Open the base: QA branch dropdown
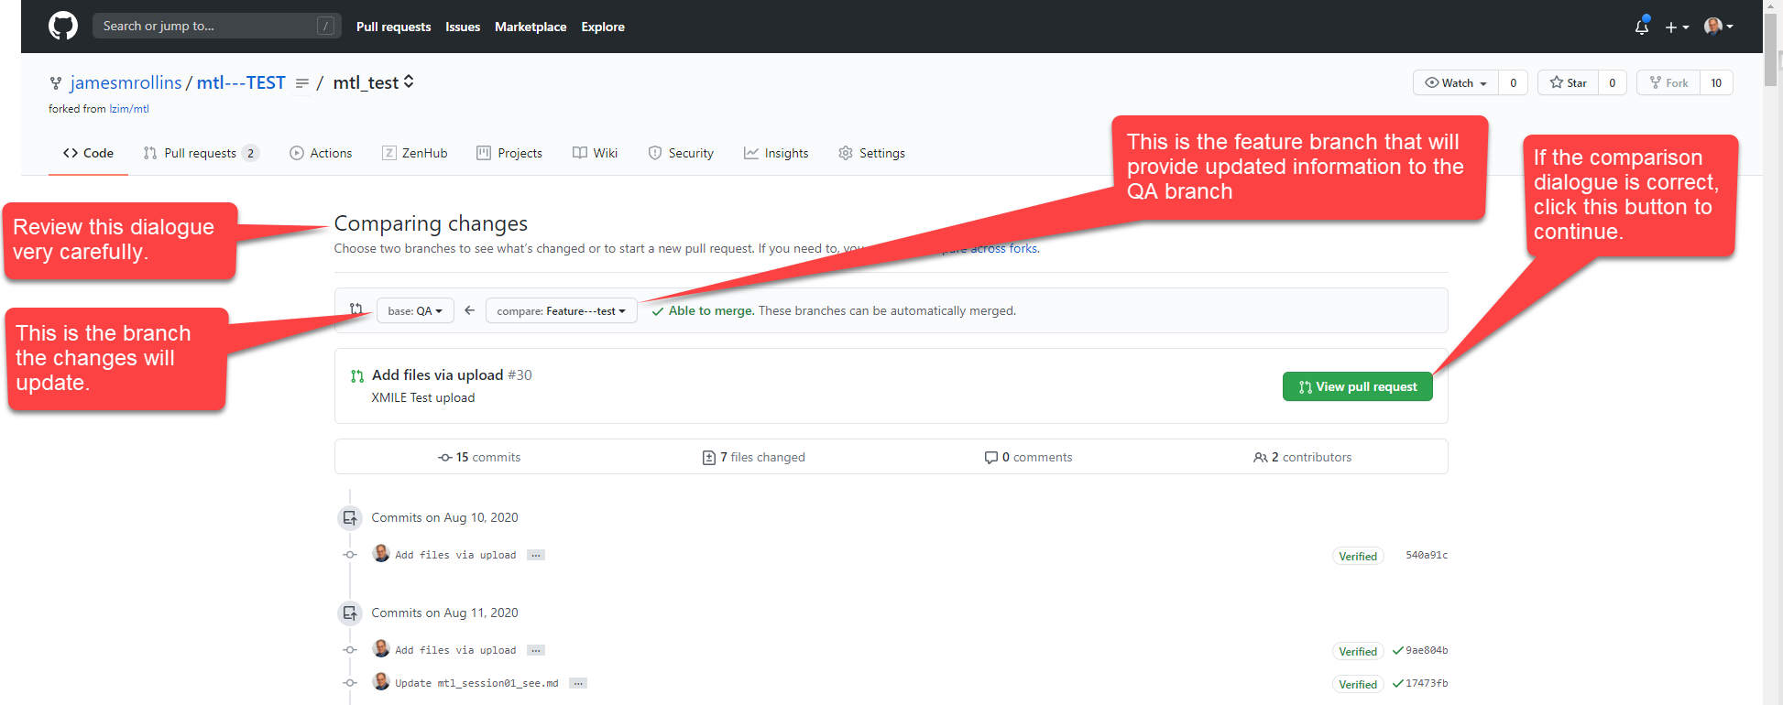The width and height of the screenshot is (1783, 705). (415, 310)
